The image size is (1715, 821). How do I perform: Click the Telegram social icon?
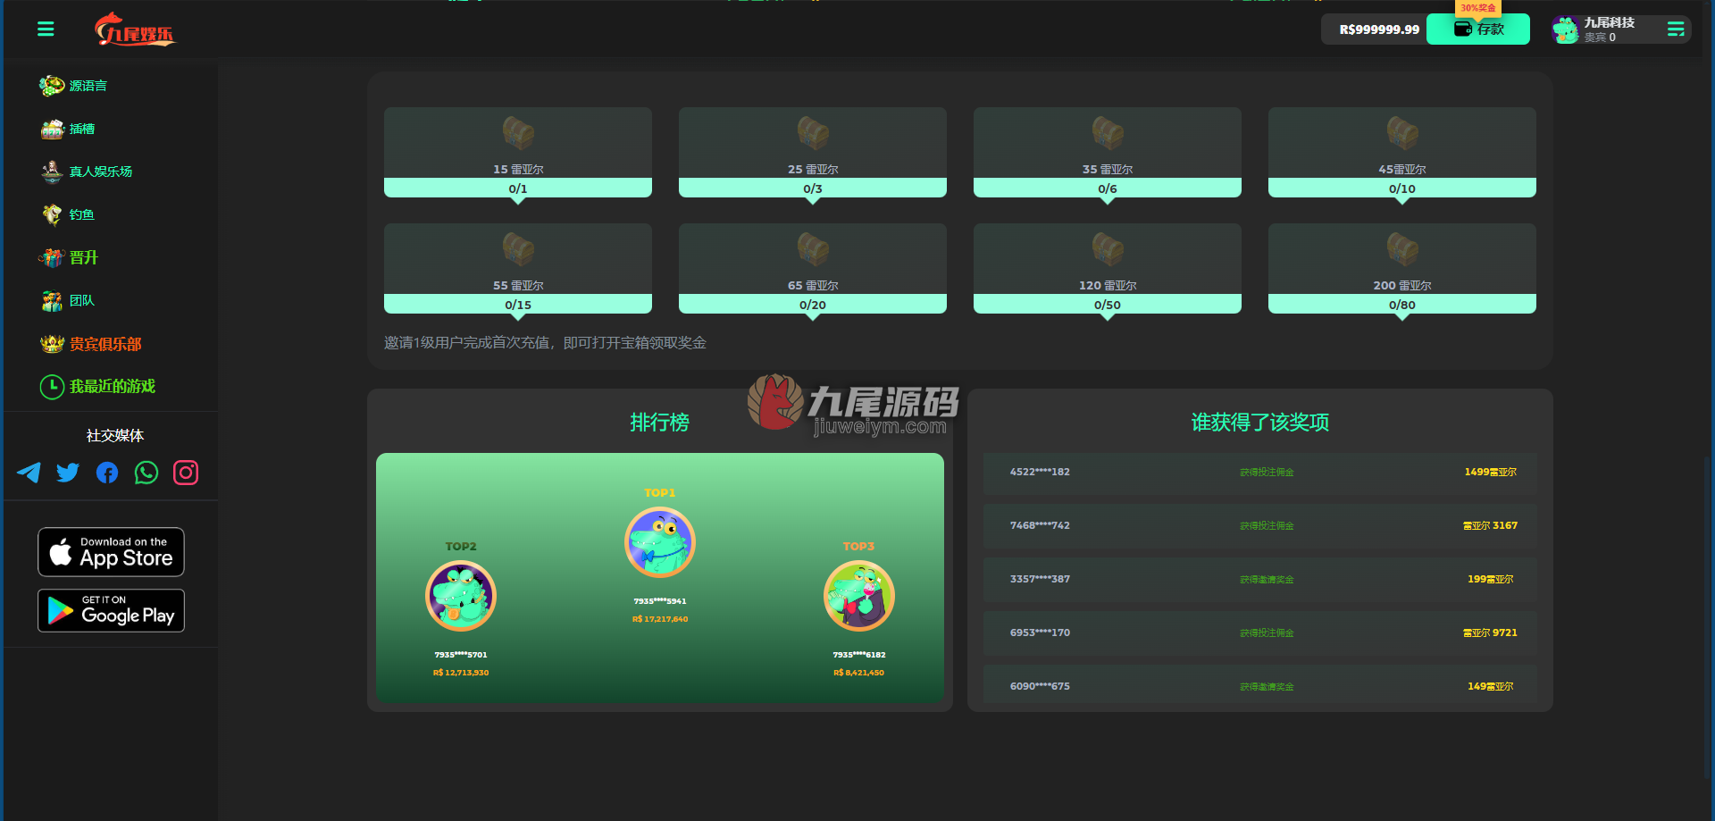coord(29,473)
